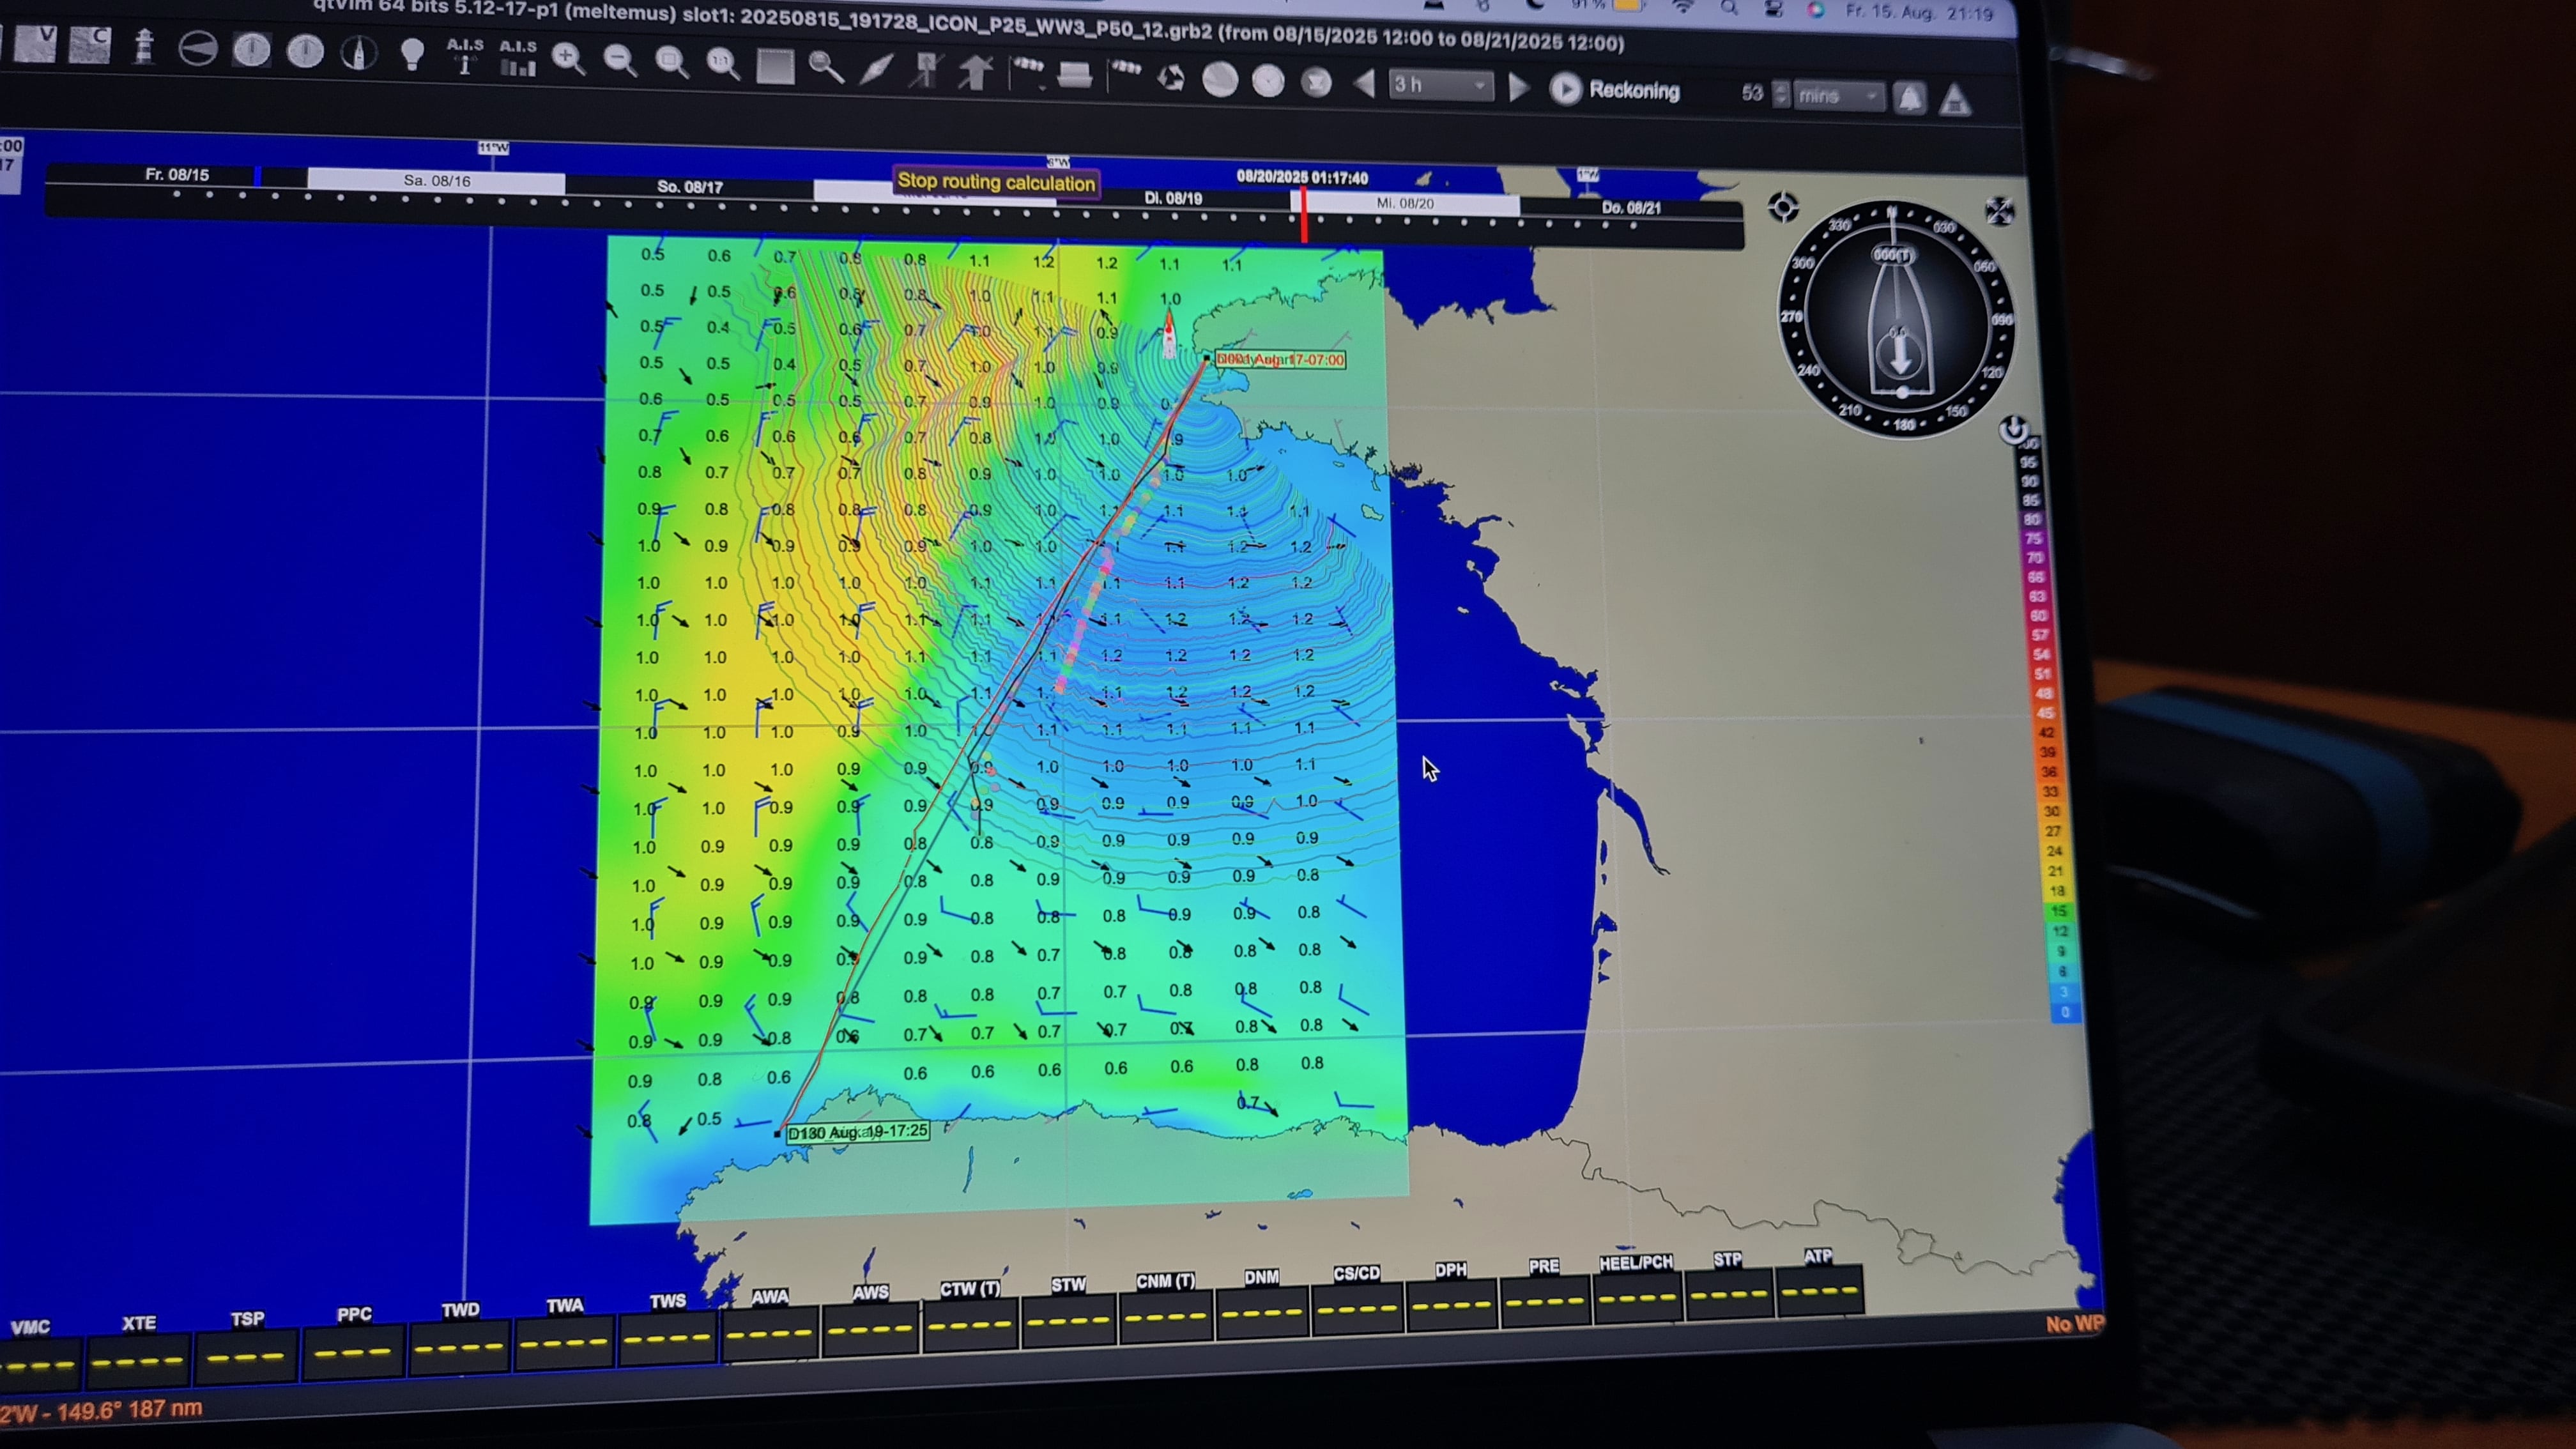Click the zoom out magnifier
Screen dimensions: 2576x1449
(619, 60)
